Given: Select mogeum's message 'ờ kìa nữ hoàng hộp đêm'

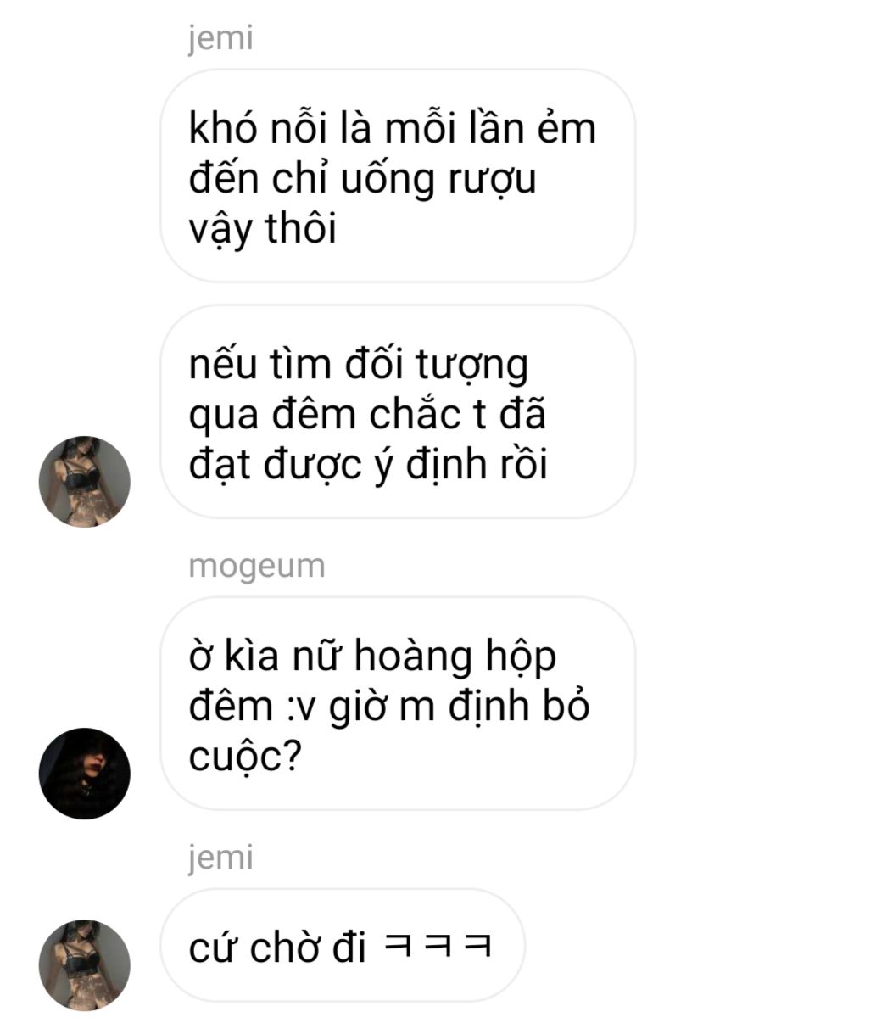Looking at the screenshot, I should pyautogui.click(x=398, y=703).
